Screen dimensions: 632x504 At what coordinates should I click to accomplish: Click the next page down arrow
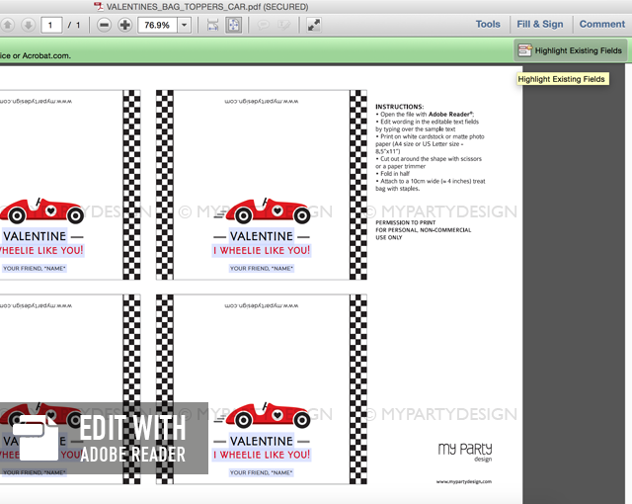[28, 25]
